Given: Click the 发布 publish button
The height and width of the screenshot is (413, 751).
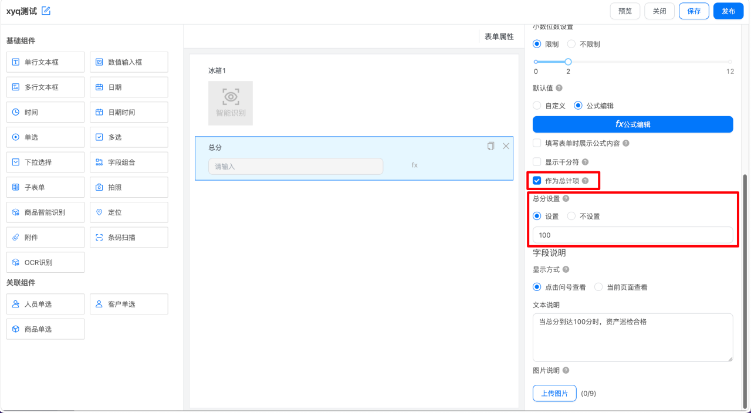Looking at the screenshot, I should point(728,11).
